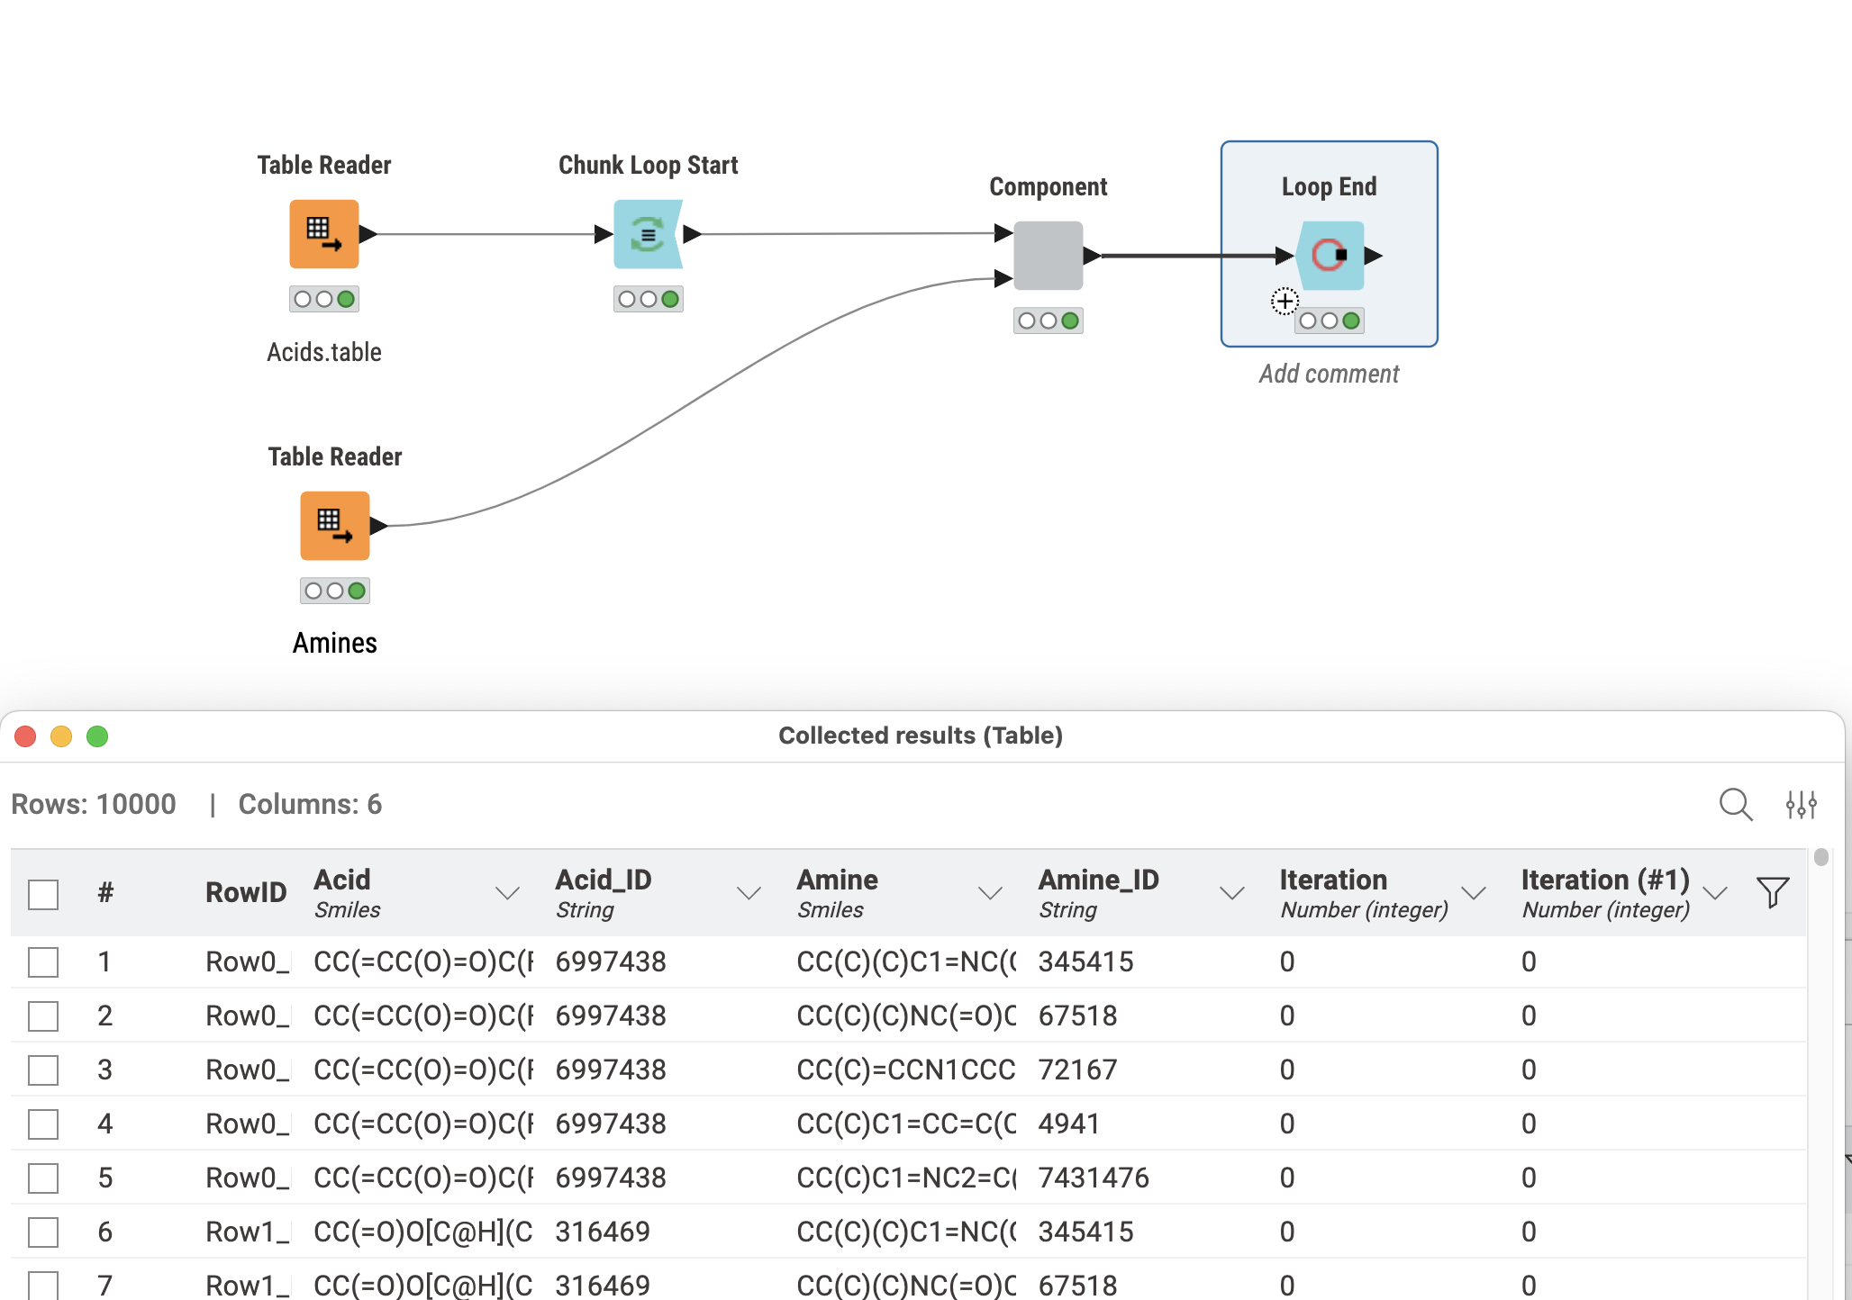
Task: Check the row 2 checkbox
Action: (43, 1016)
